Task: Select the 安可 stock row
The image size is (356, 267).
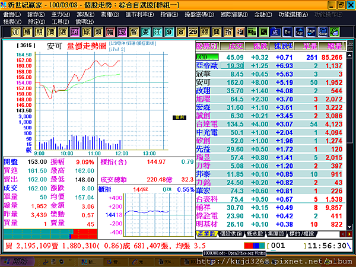Action: (270, 82)
